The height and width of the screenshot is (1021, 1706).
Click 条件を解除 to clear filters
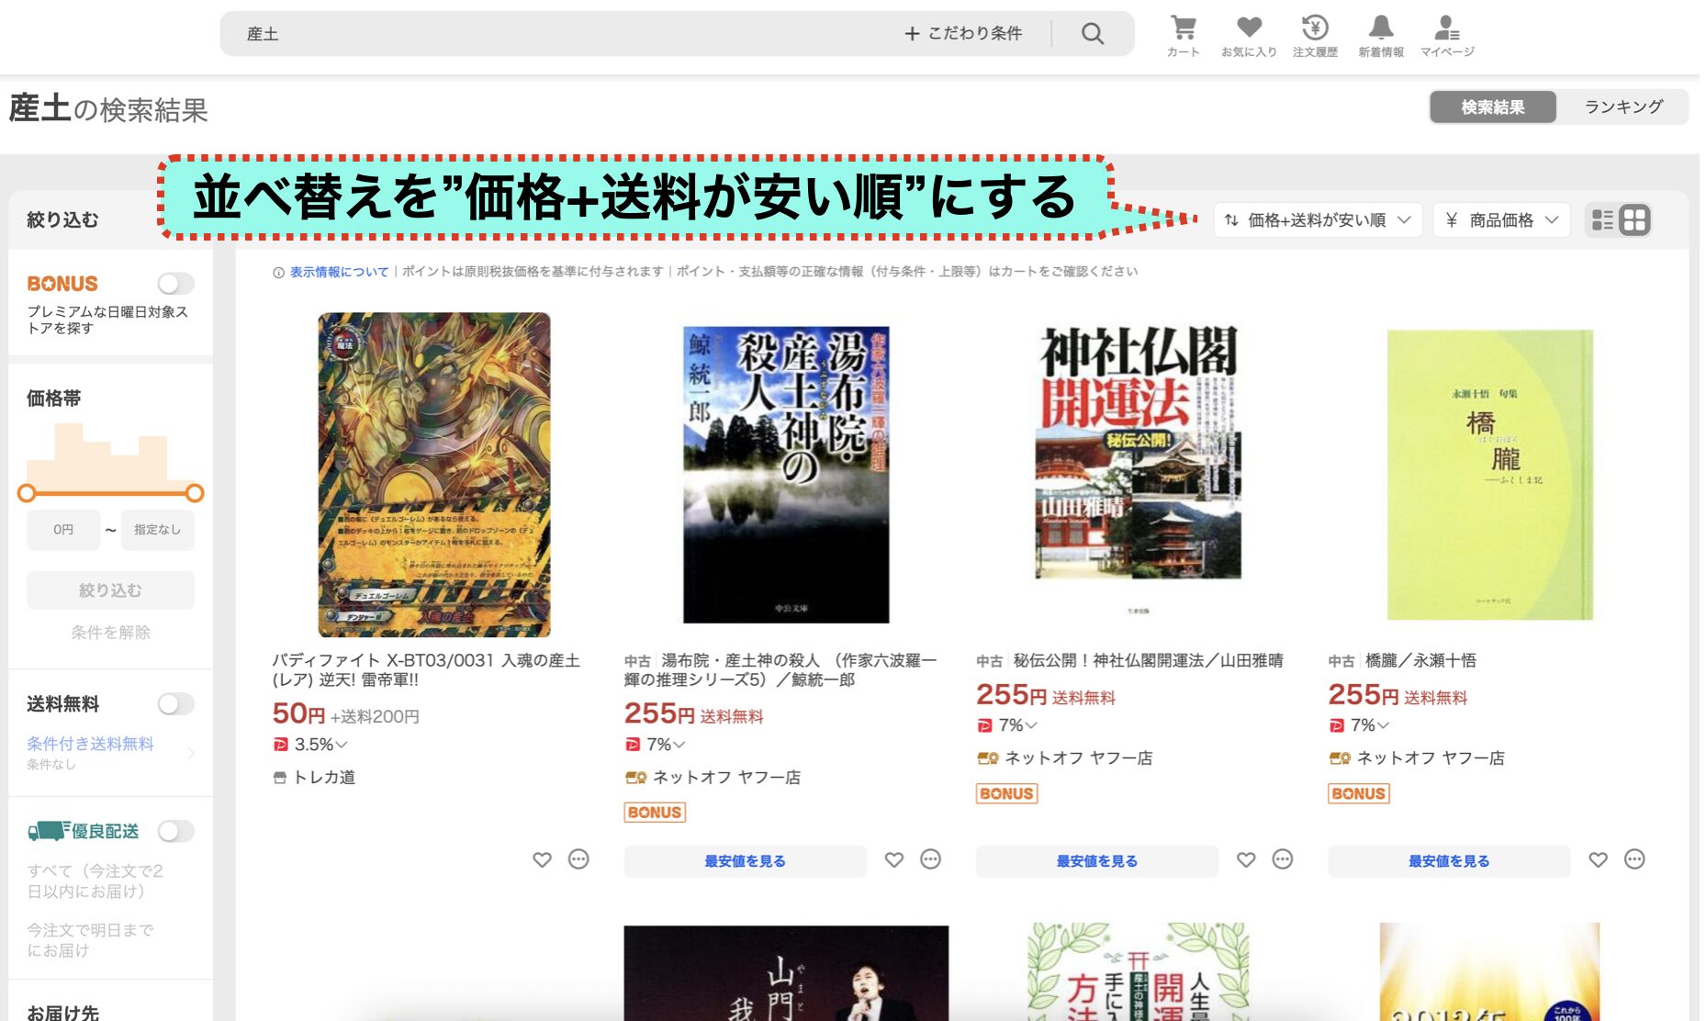tap(110, 633)
